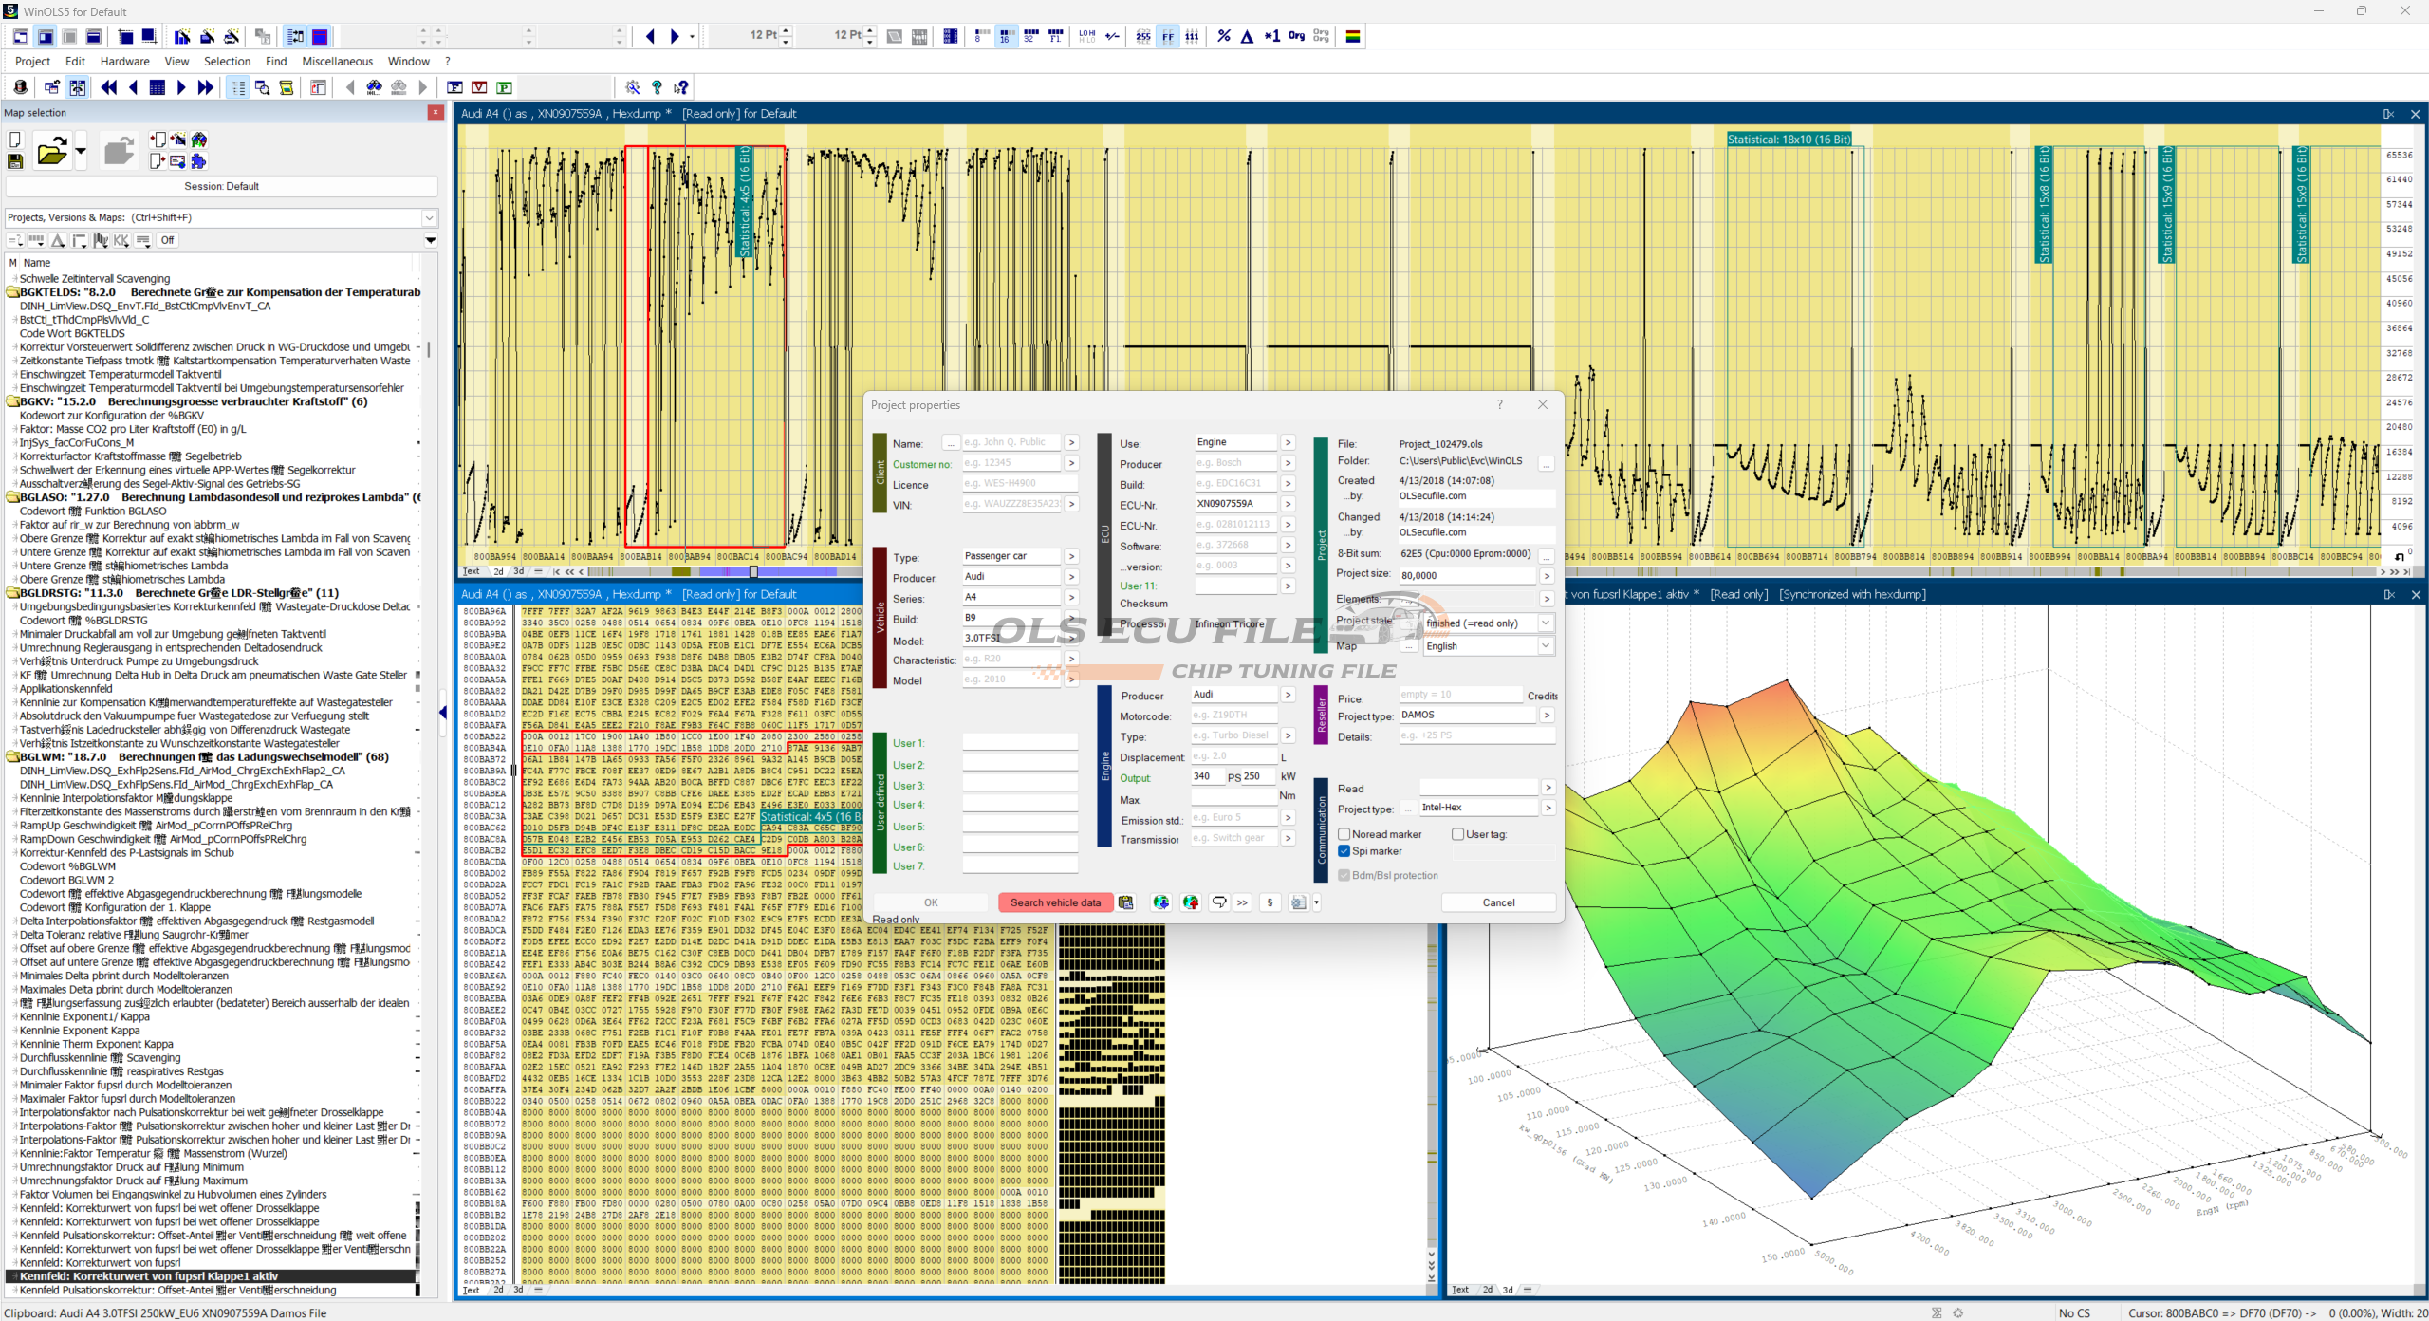Click the Cancel button in Project properties

pyautogui.click(x=1498, y=902)
